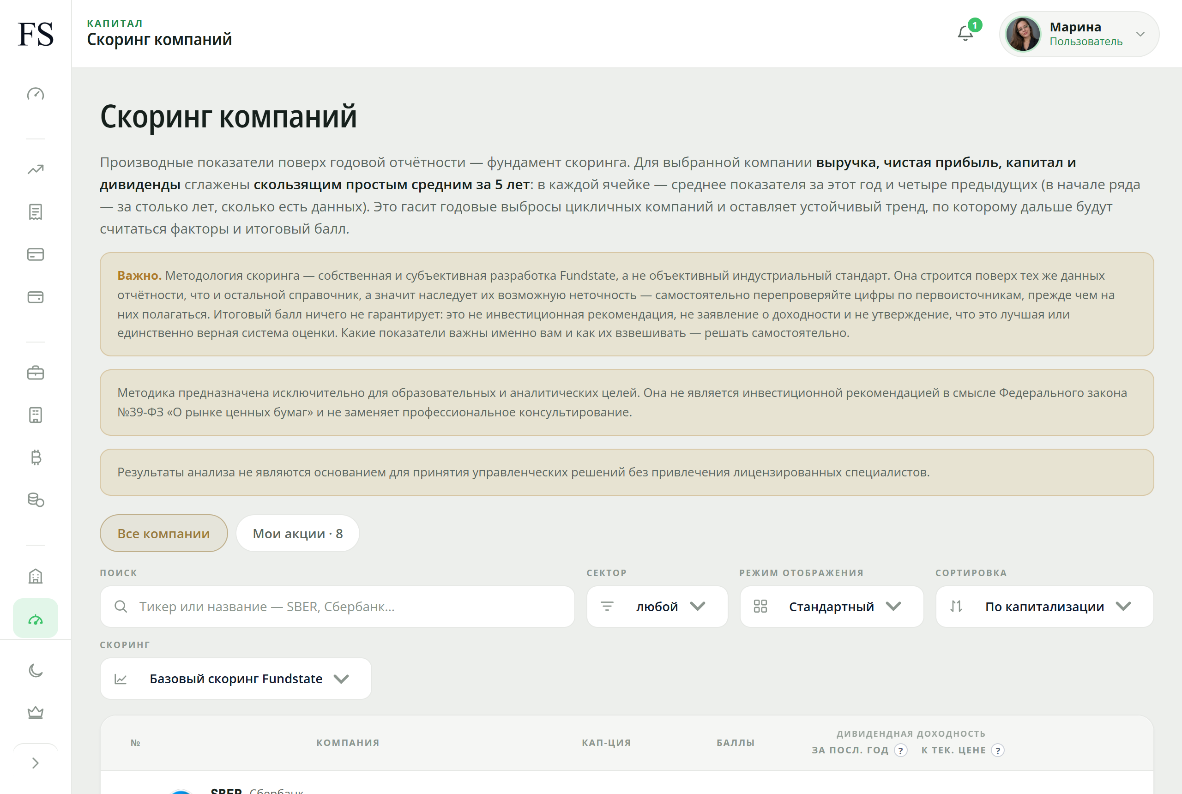
Task: Toggle dark mode with moon icon
Action: pyautogui.click(x=36, y=670)
